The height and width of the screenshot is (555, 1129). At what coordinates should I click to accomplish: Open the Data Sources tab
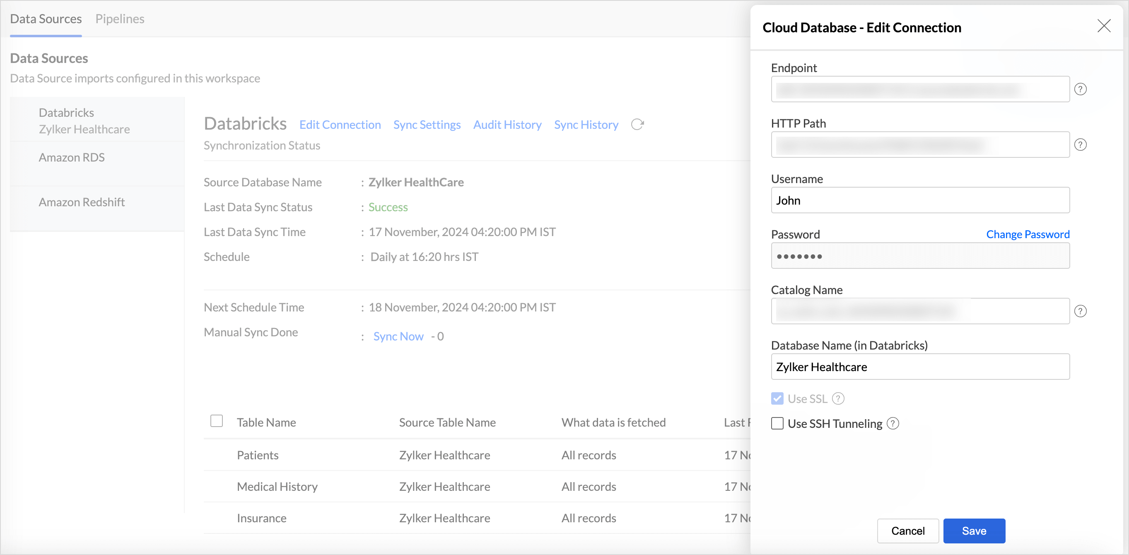(46, 19)
